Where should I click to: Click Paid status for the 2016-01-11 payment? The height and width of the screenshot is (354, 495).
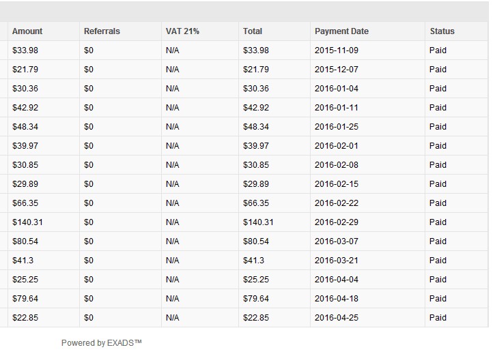(x=438, y=108)
